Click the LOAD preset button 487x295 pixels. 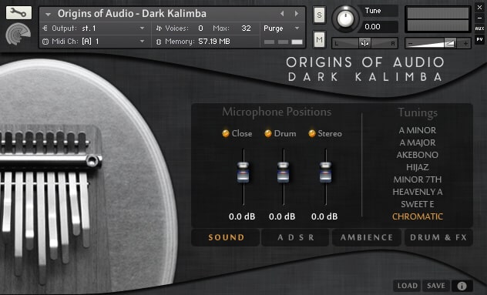[x=407, y=286]
